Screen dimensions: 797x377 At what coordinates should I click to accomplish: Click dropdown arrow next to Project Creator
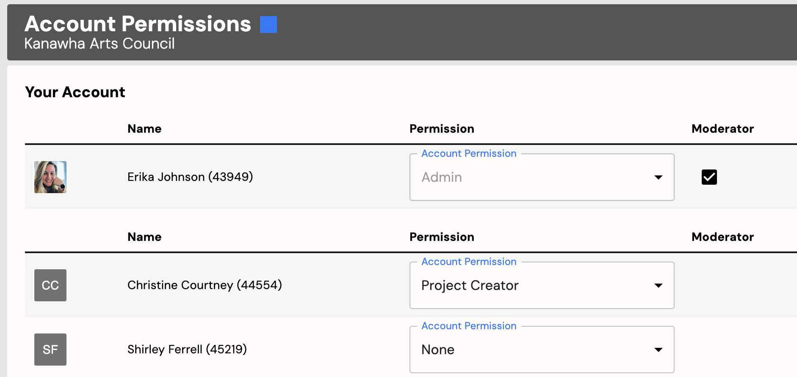pyautogui.click(x=659, y=285)
